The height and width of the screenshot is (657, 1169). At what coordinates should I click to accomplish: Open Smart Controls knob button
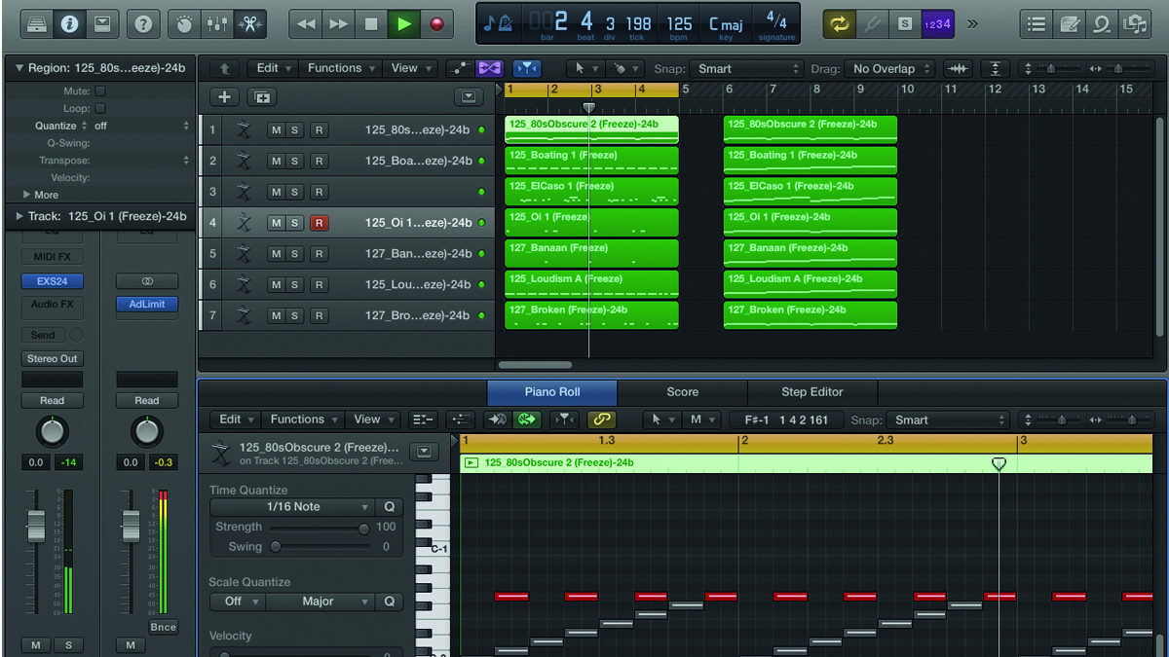click(183, 24)
